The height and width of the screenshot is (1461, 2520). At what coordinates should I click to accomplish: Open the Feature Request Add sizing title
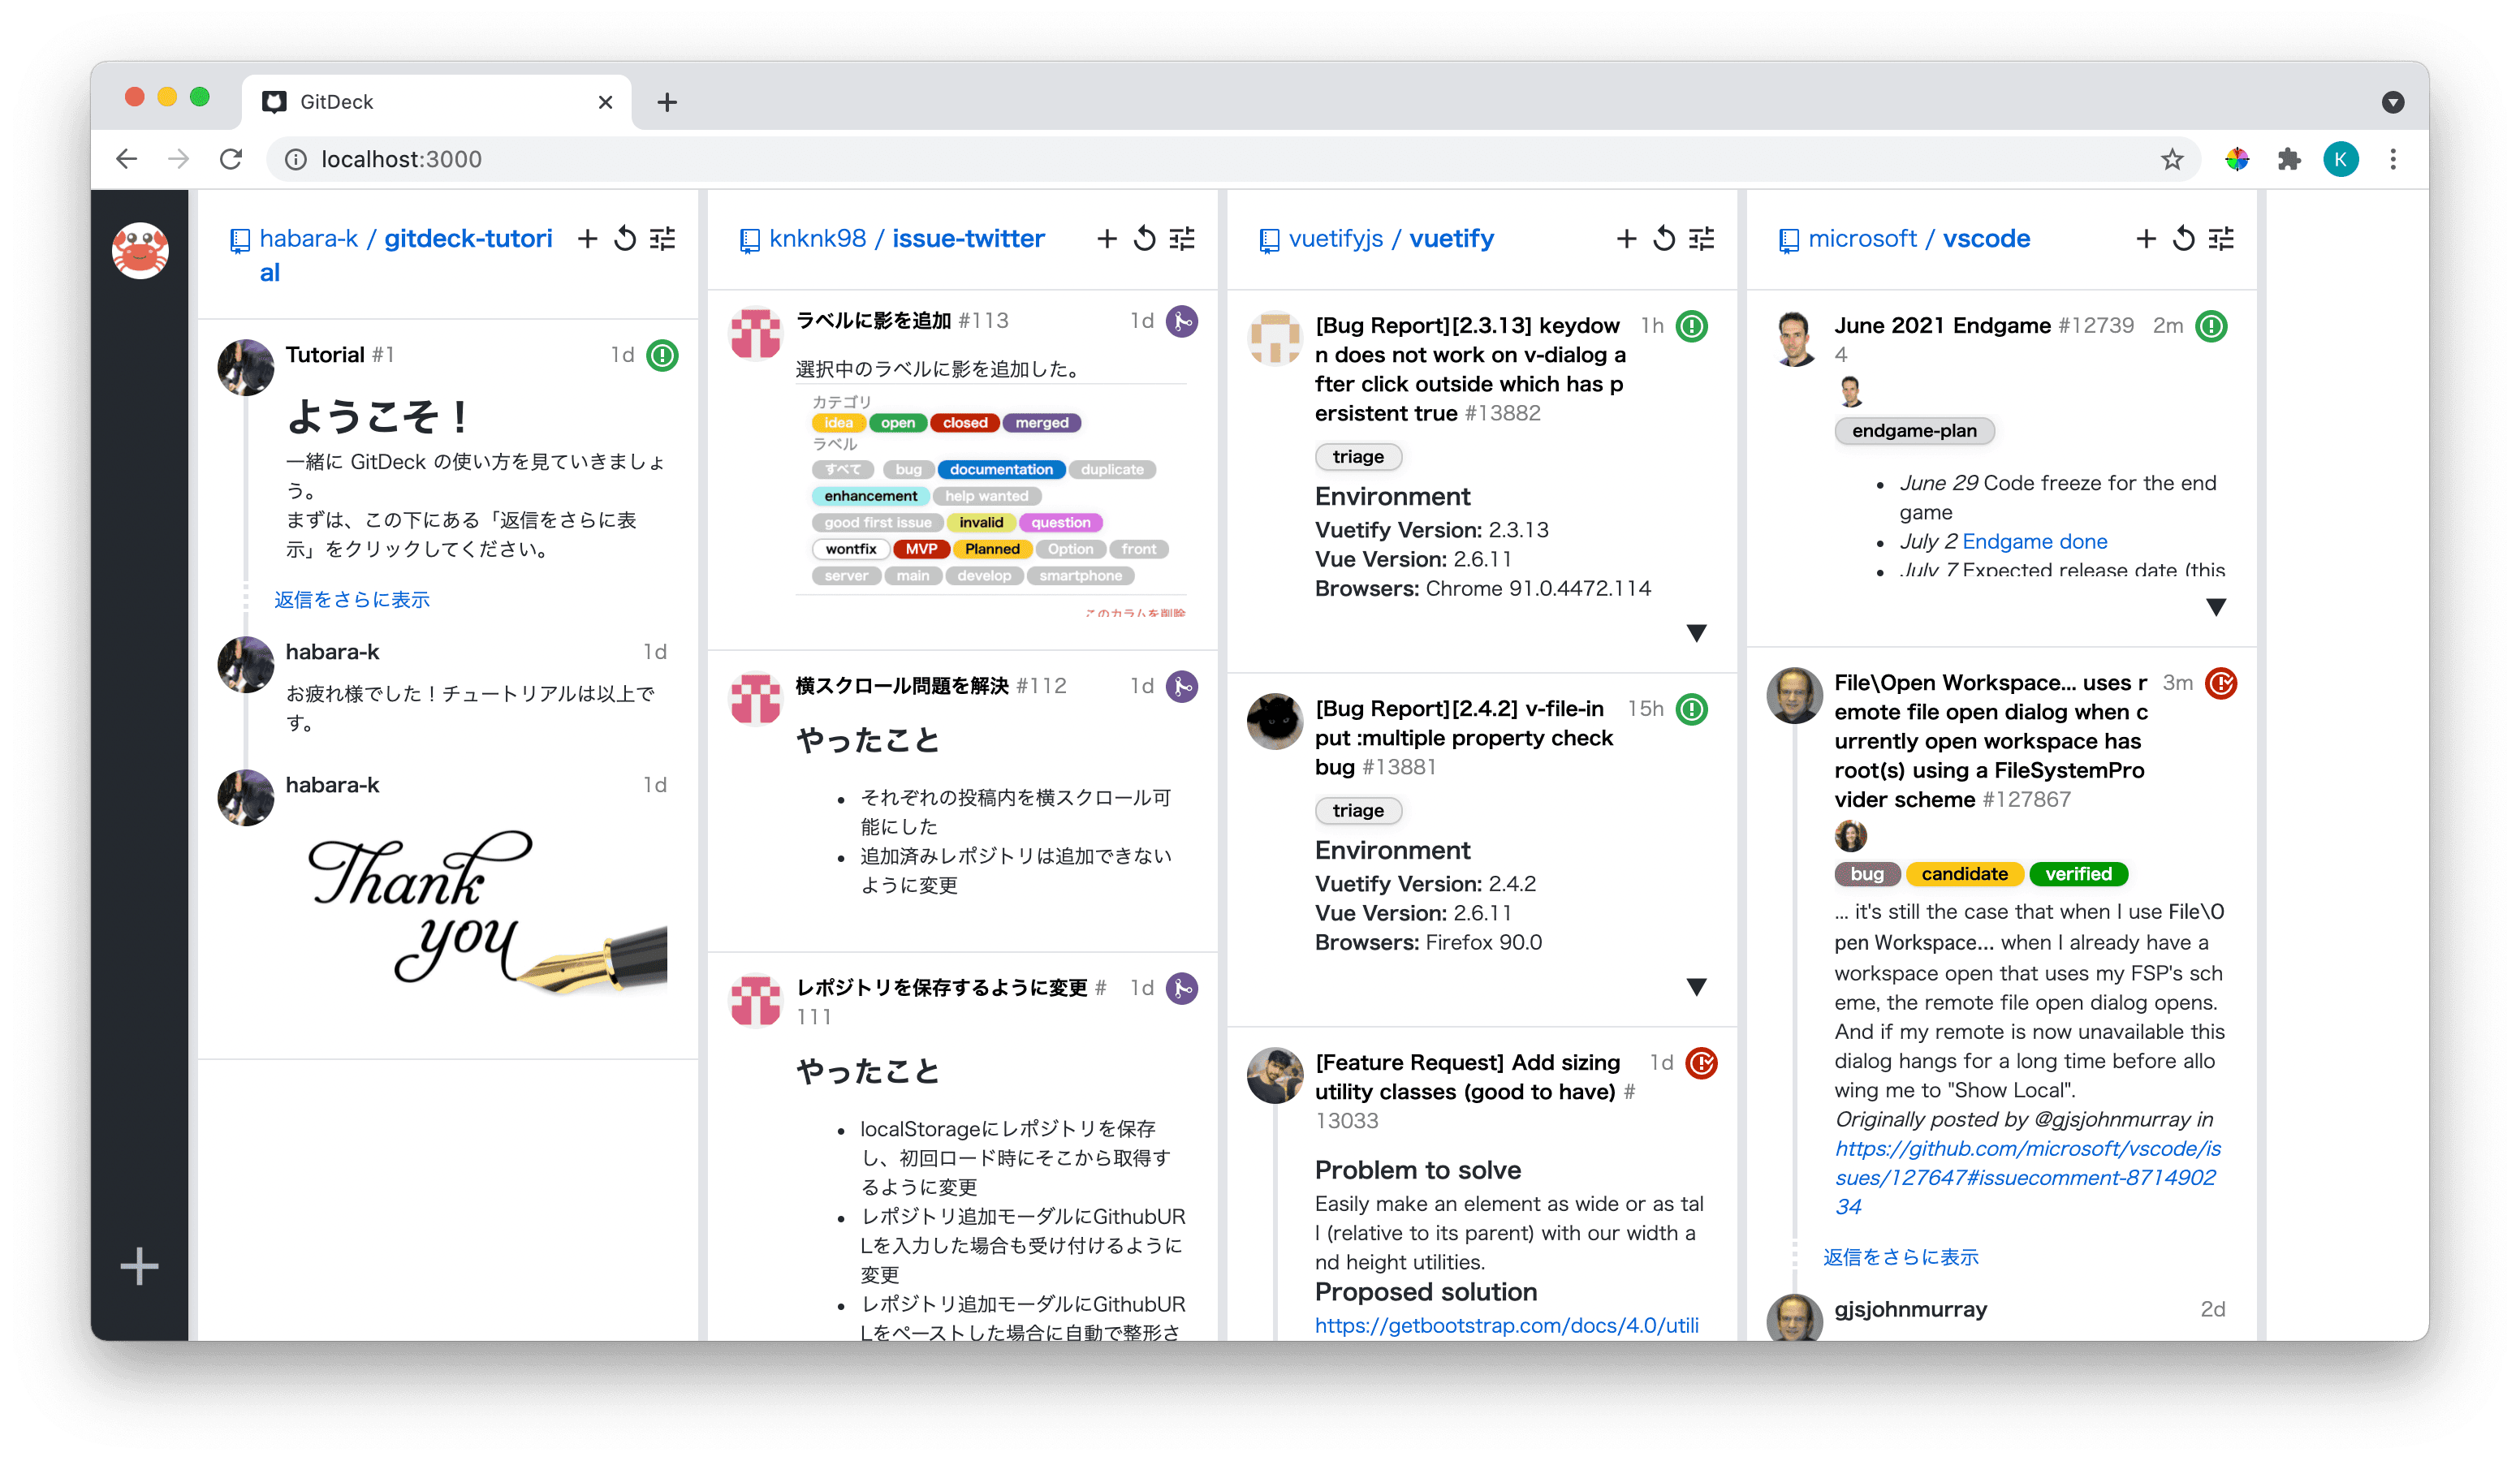tap(1467, 1077)
